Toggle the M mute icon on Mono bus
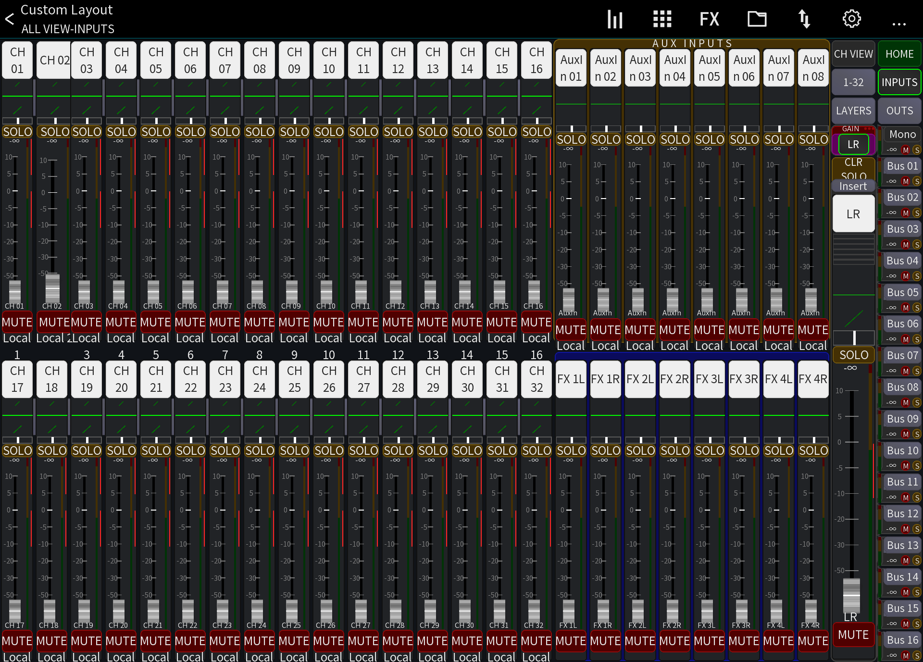Image resolution: width=923 pixels, height=662 pixels. click(906, 150)
